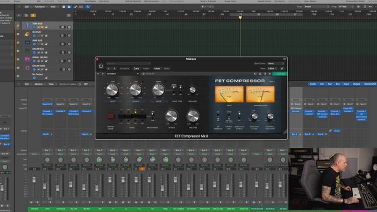Click the playhead marker in the ruler
The height and width of the screenshot is (212, 377).
240,18
